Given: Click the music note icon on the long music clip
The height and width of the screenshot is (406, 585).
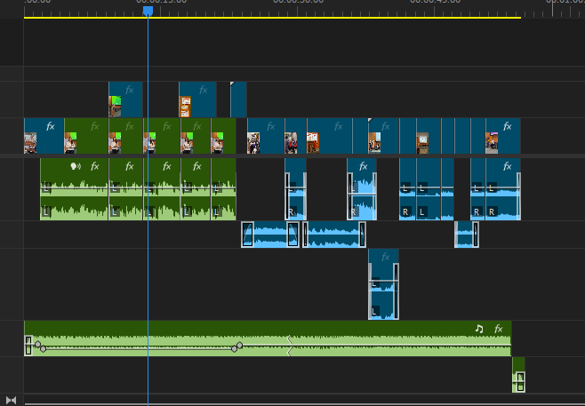Looking at the screenshot, I should [479, 329].
